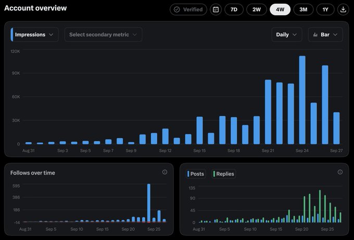This screenshot has width=354, height=240.
Task: Open the Impressions primary metric dropdown
Action: 34,34
